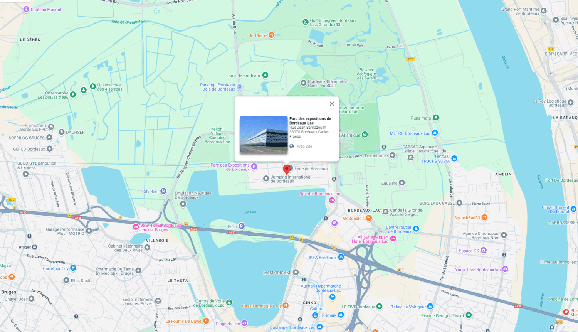The width and height of the screenshot is (578, 332).
Task: Click the Carrefour City shopping cart icon
Action: (x=73, y=268)
